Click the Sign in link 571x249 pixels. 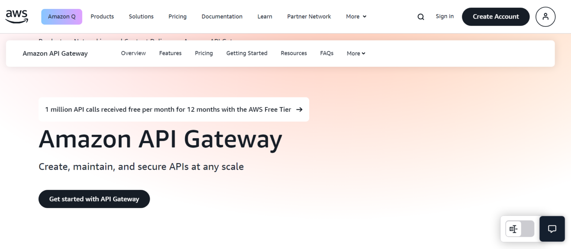click(x=445, y=16)
